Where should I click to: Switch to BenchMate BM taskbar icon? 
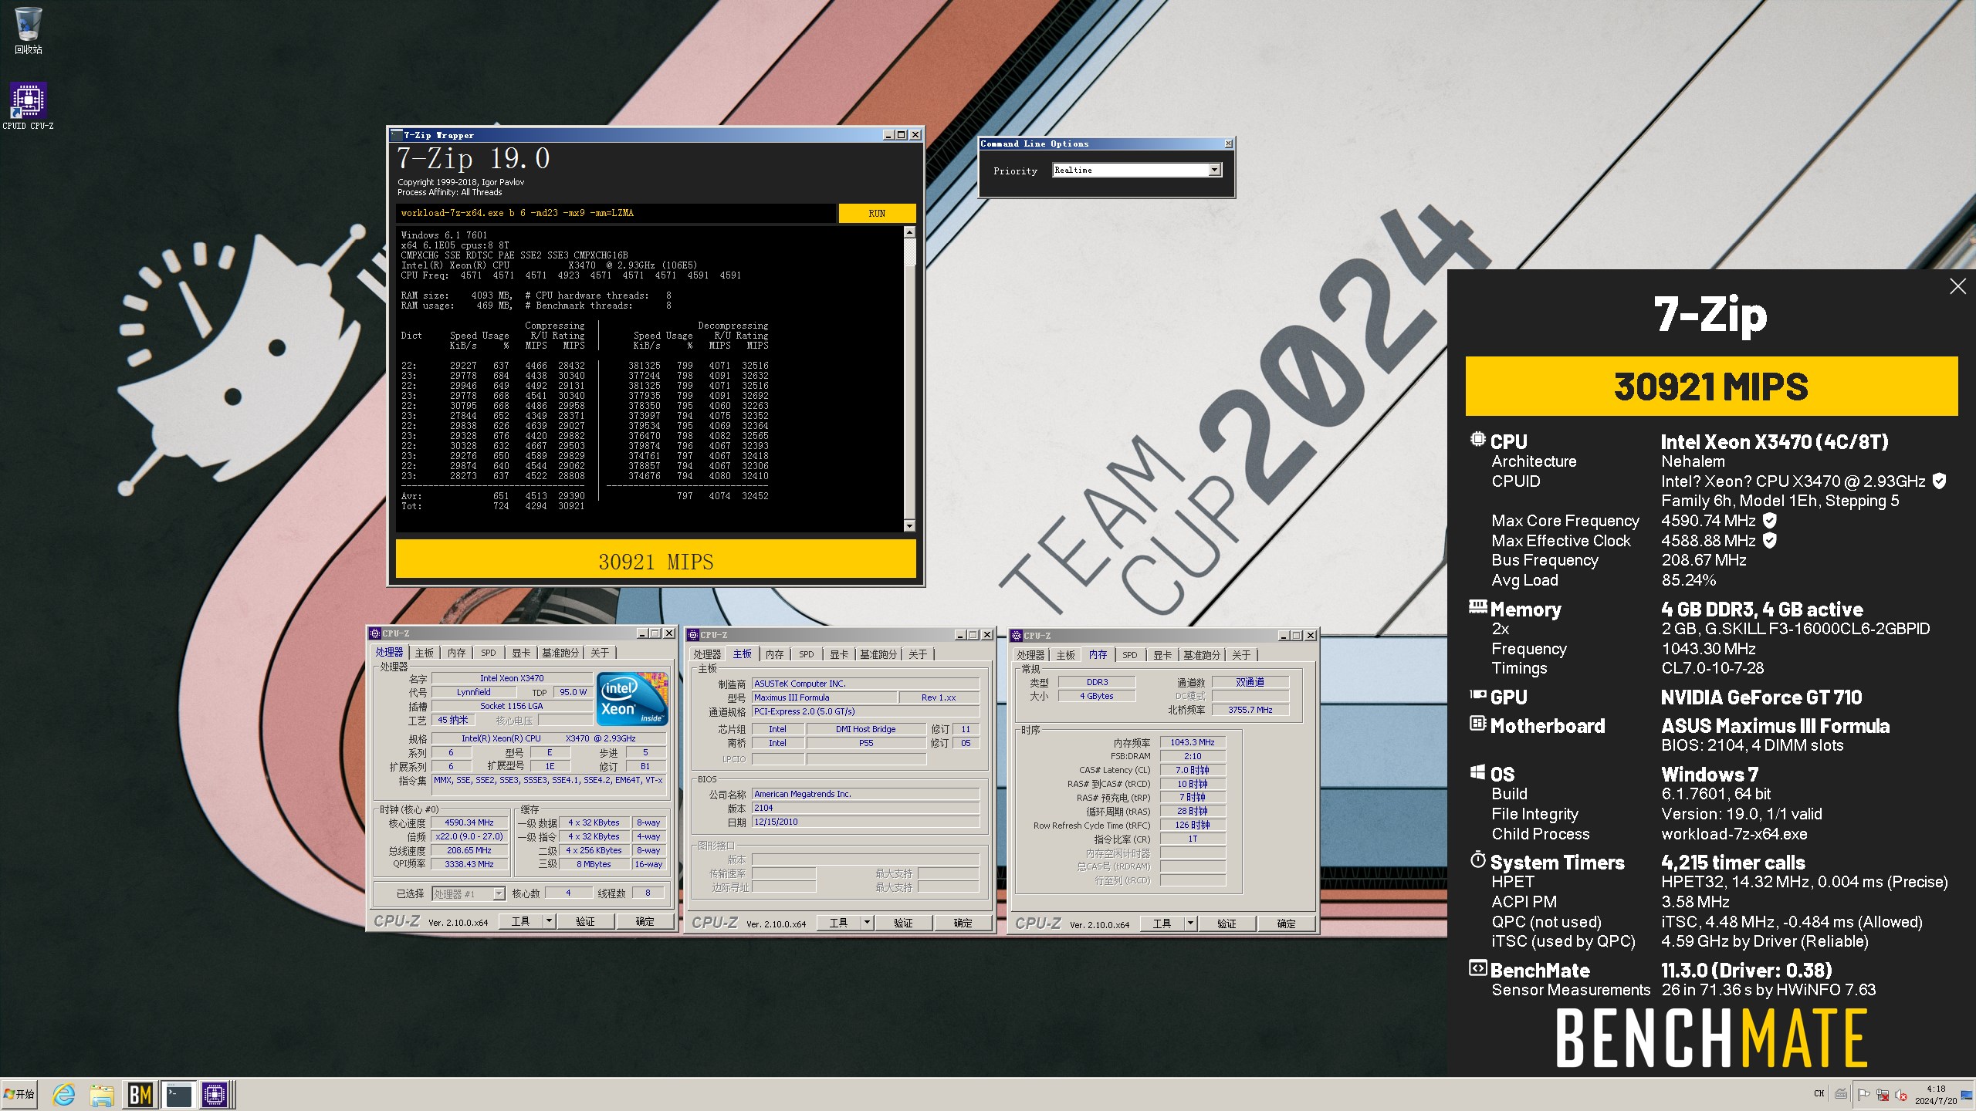(140, 1095)
